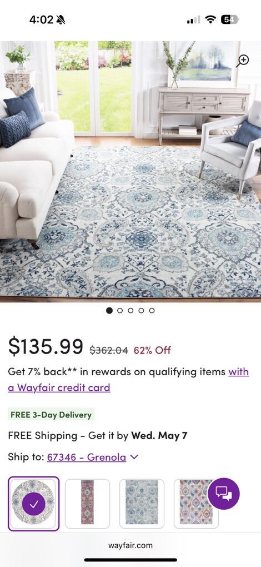Viewport: 261px width, 567px height.
Task: Select the first filled carousel dot
Action: (109, 310)
